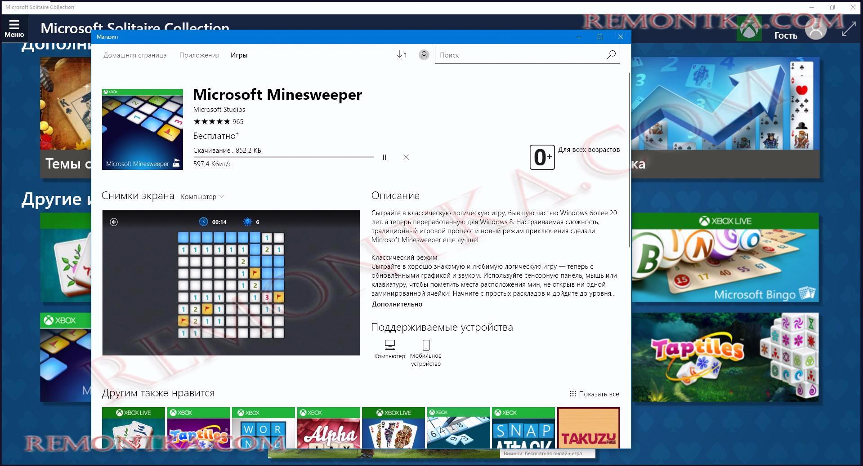
Task: Click the Для всех возрастов label
Action: (x=589, y=150)
